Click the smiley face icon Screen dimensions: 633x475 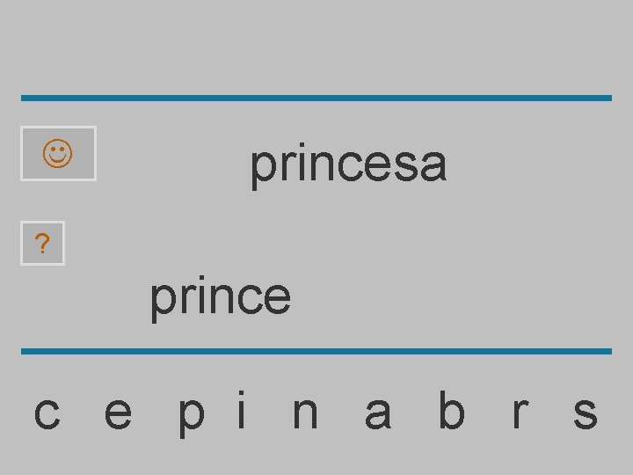pyautogui.click(x=58, y=154)
